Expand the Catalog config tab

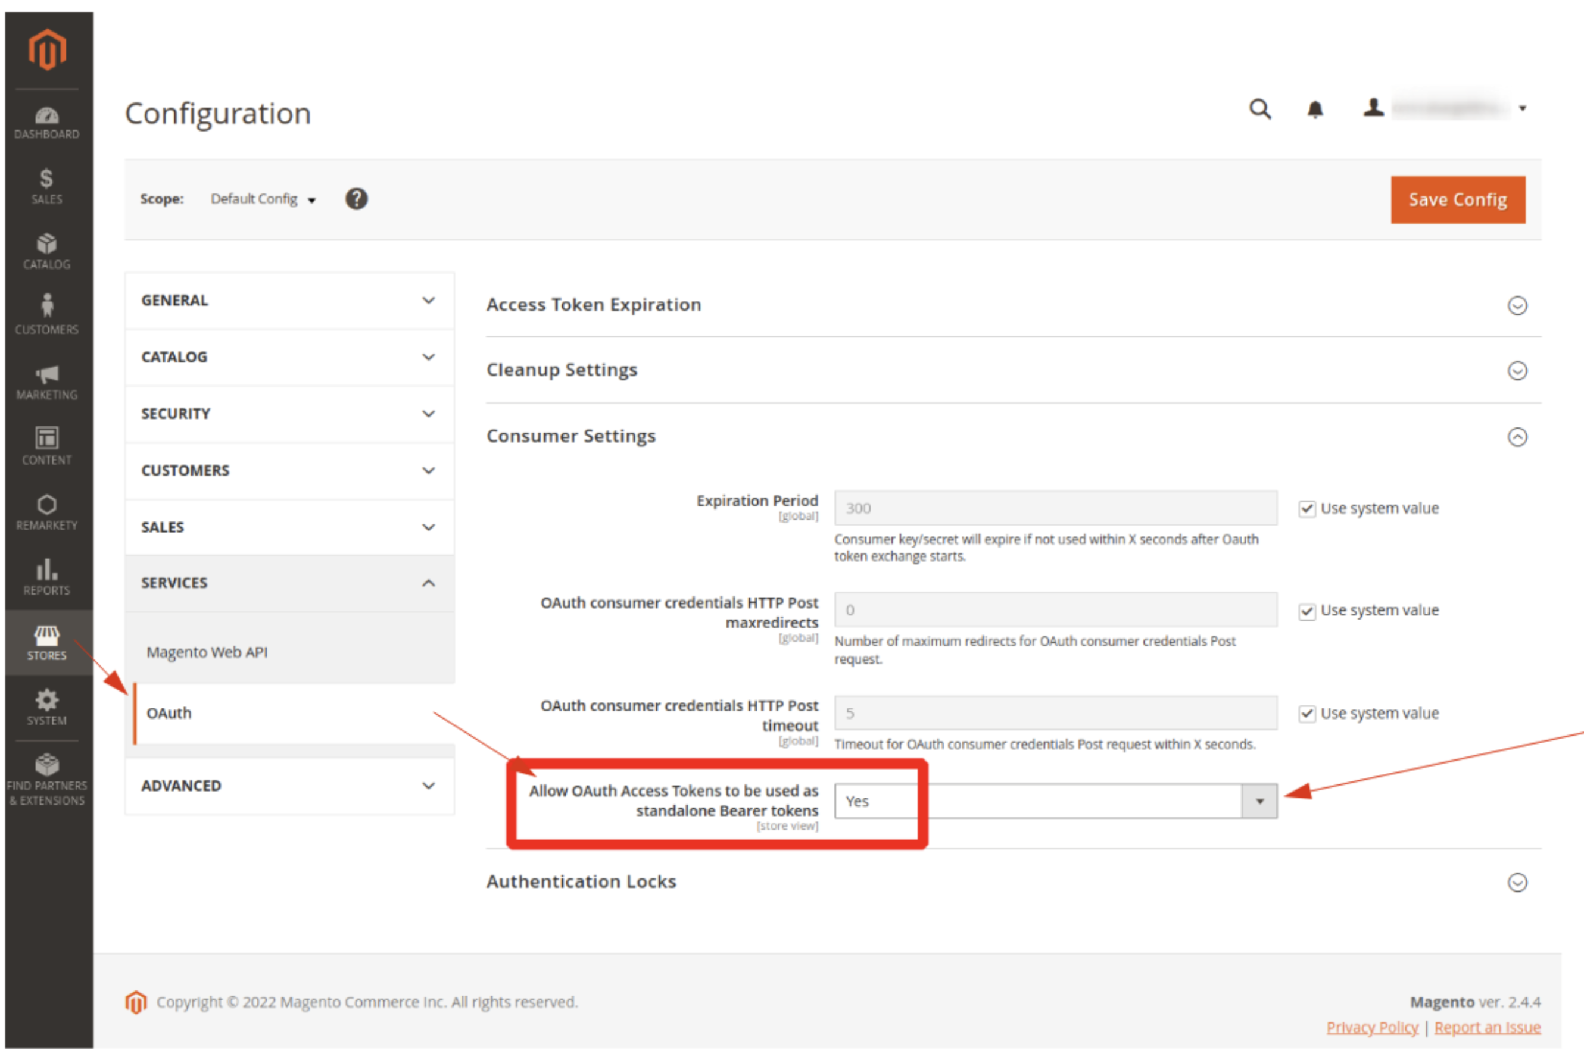click(289, 357)
